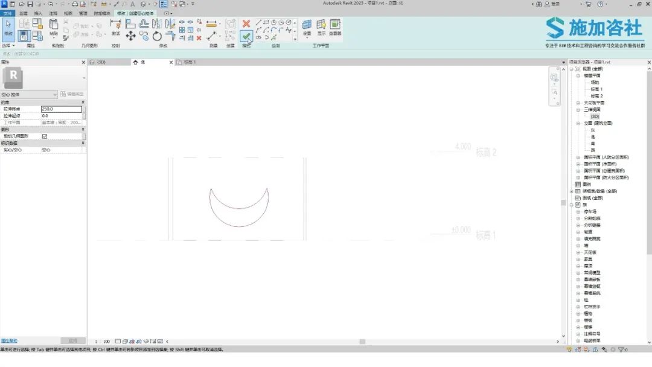The image size is (652, 367).
Task: Open 标高 2 in Project Browser
Action: 596,96
